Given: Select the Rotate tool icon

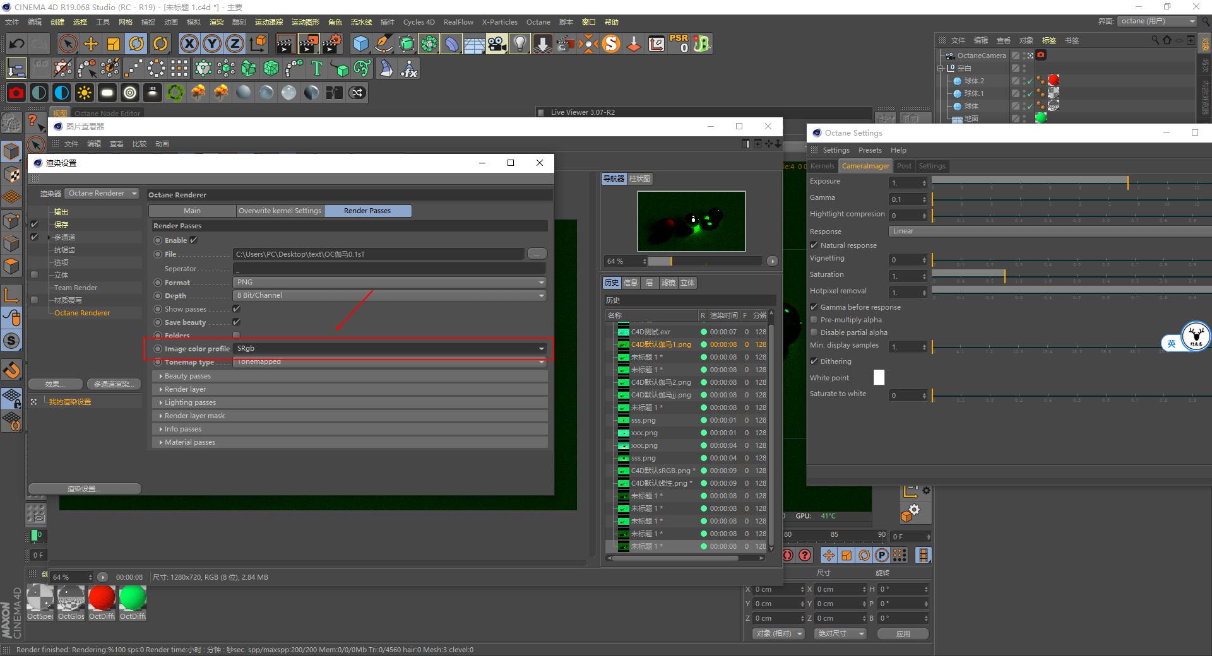Looking at the screenshot, I should [136, 44].
